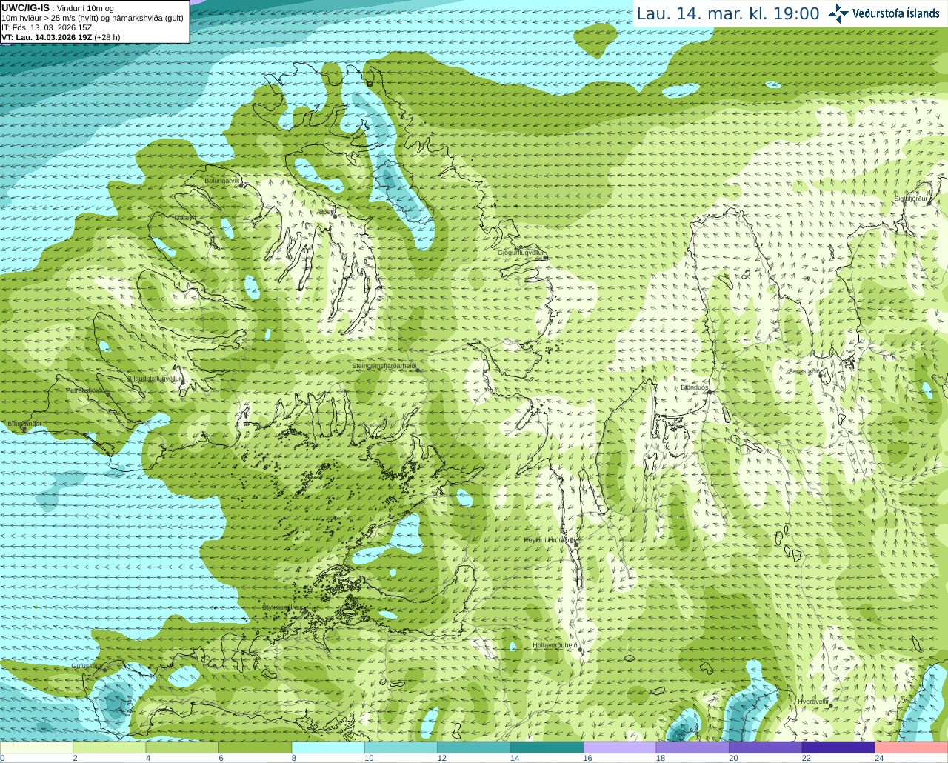Click the dark teal 14–16 m/s legend swatch
The height and width of the screenshot is (763, 948).
(x=547, y=747)
